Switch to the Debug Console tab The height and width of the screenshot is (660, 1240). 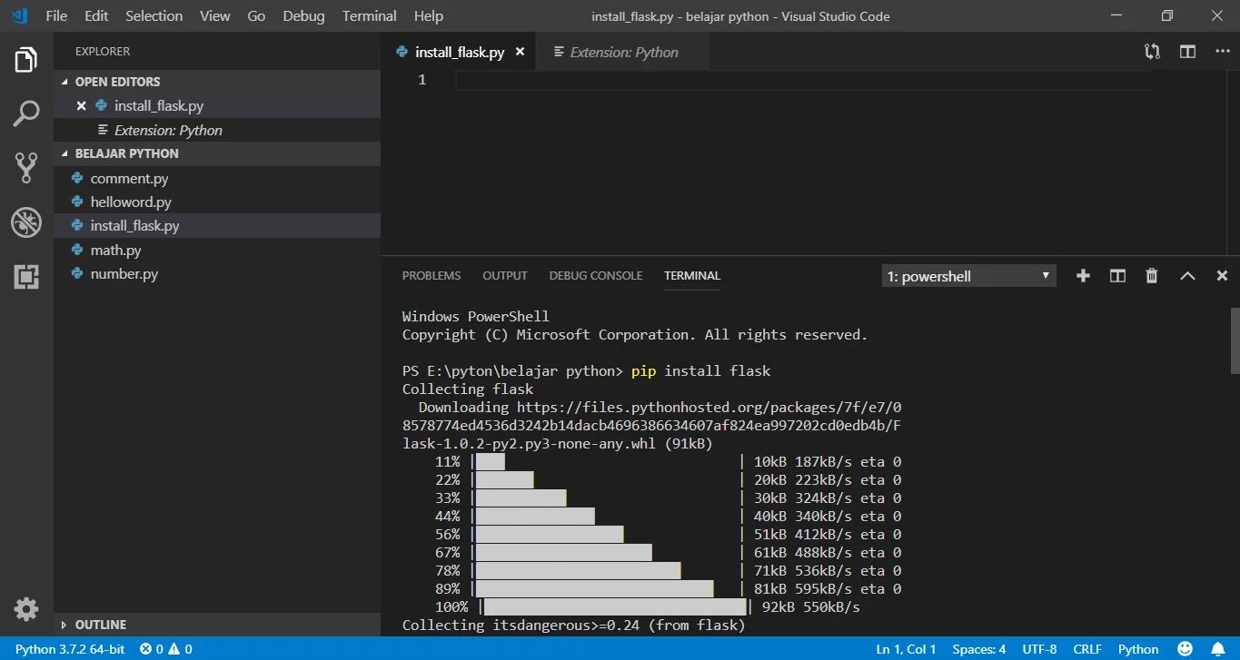point(595,276)
